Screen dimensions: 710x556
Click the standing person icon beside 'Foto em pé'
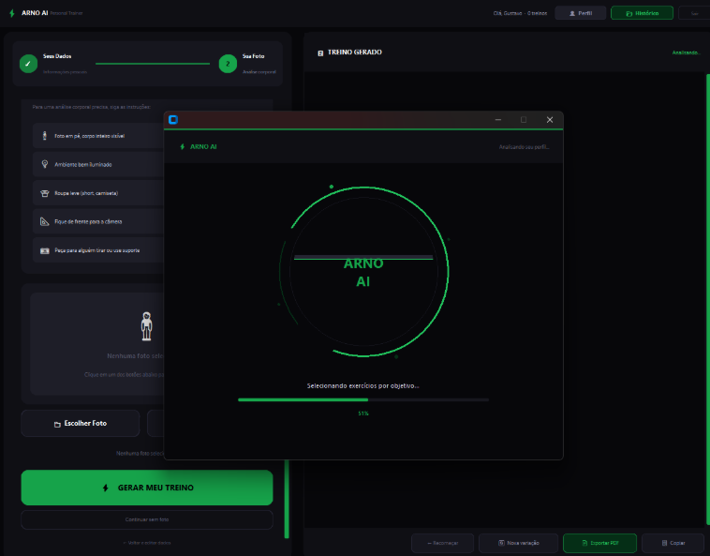tap(44, 136)
